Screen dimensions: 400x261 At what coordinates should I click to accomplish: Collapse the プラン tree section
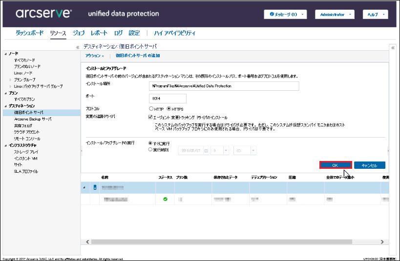5,93
